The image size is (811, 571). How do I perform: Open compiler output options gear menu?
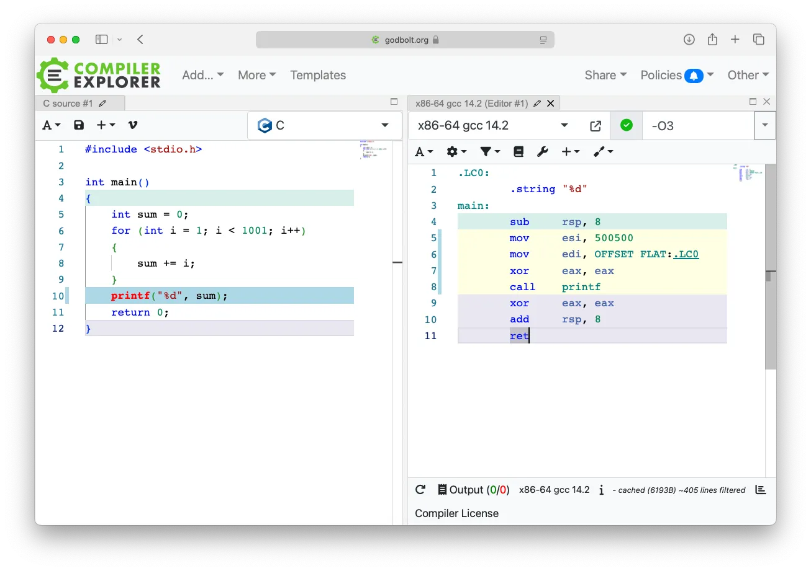[457, 152]
